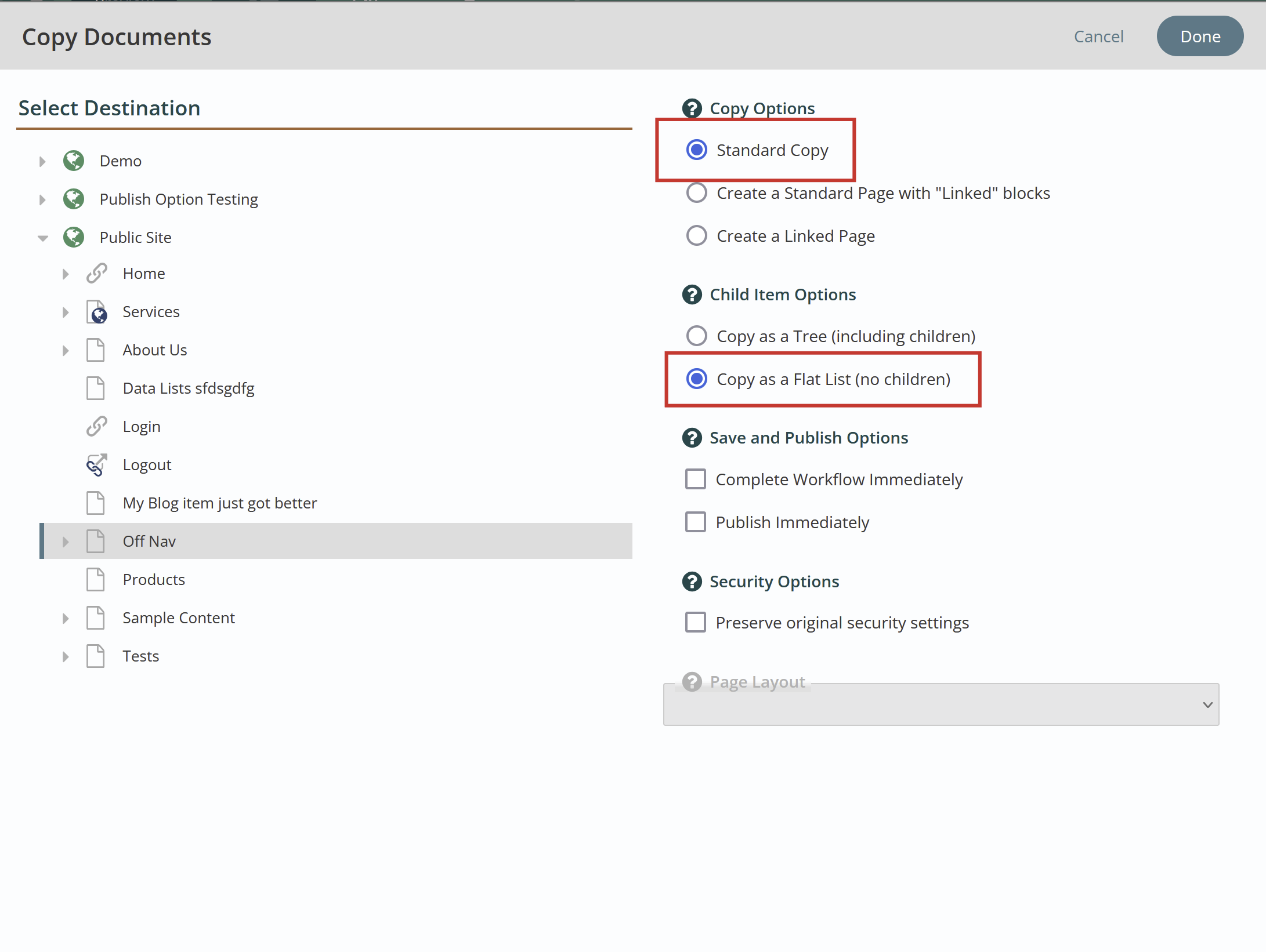Select My Blog item just got better

point(220,503)
